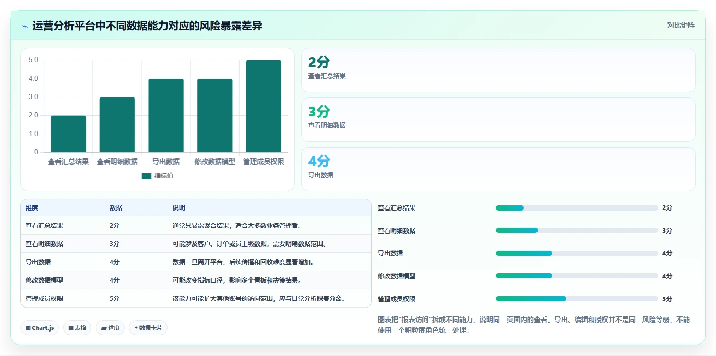The height and width of the screenshot is (356, 716).
Task: Click the 导出数据 progress bar
Action: [577, 253]
